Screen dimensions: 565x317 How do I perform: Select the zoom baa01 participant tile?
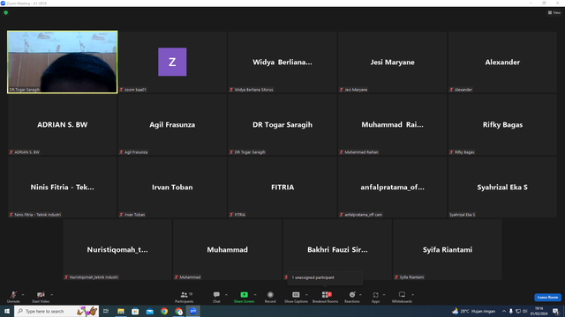172,62
